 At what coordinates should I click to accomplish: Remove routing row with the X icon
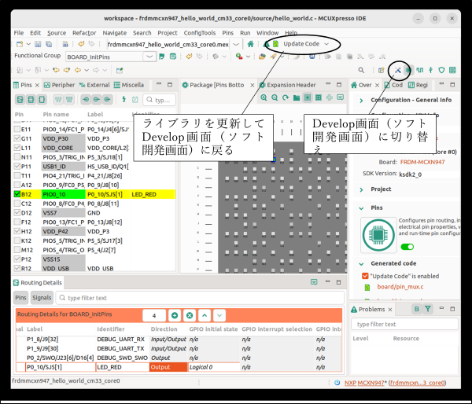click(x=190, y=314)
